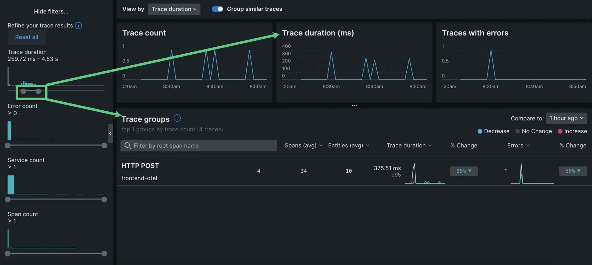Click the Trace duration slider left handle

(23, 91)
